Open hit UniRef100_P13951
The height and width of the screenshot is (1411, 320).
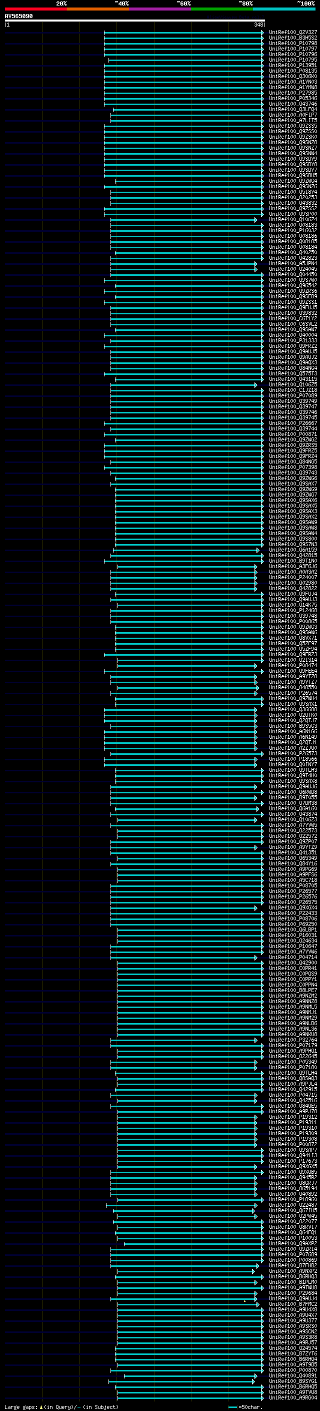[x=293, y=65]
